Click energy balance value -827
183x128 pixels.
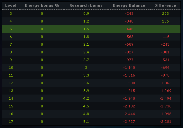129,52
